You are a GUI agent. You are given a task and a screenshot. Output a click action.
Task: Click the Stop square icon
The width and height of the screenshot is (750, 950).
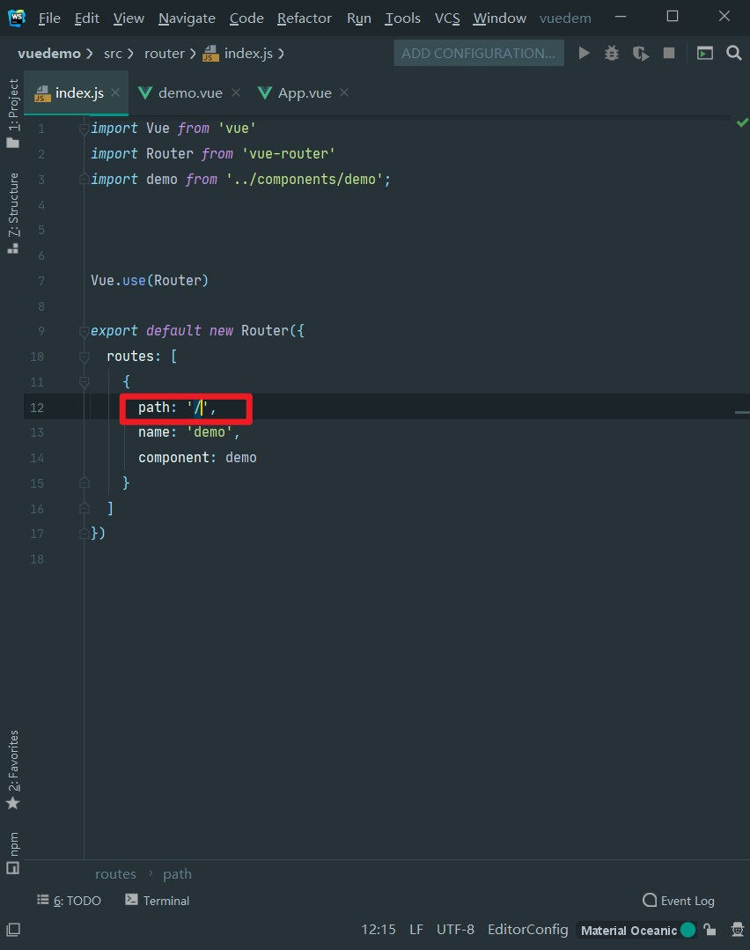pyautogui.click(x=669, y=53)
